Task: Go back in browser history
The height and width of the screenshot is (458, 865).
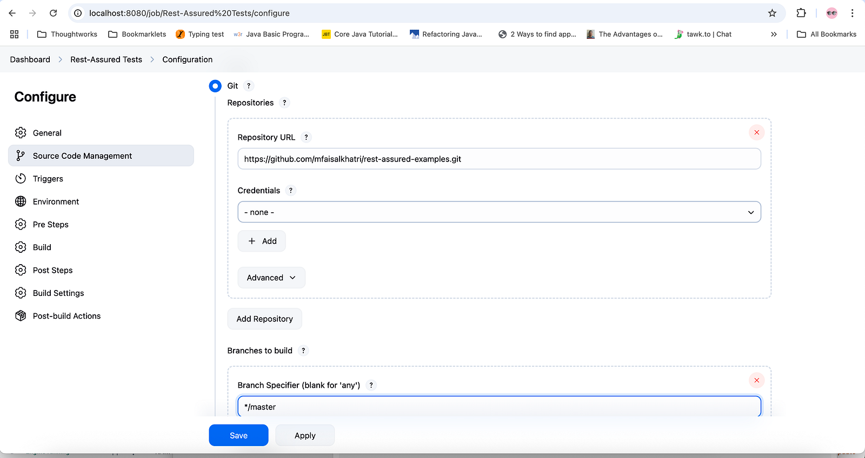Action: click(12, 13)
